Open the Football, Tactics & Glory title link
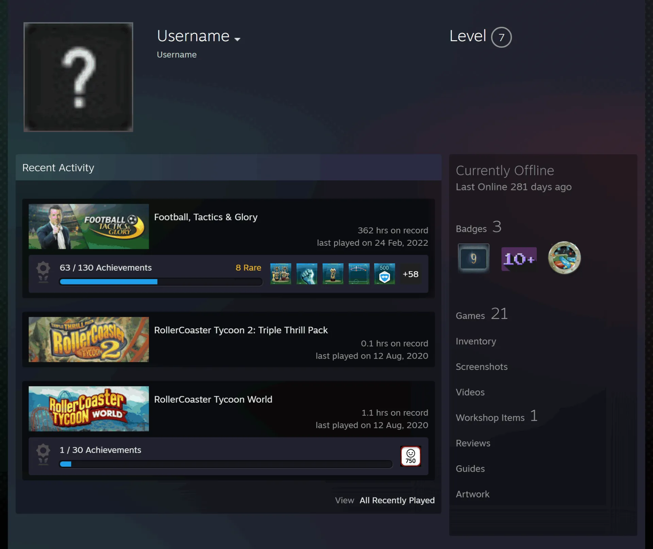 click(x=206, y=217)
